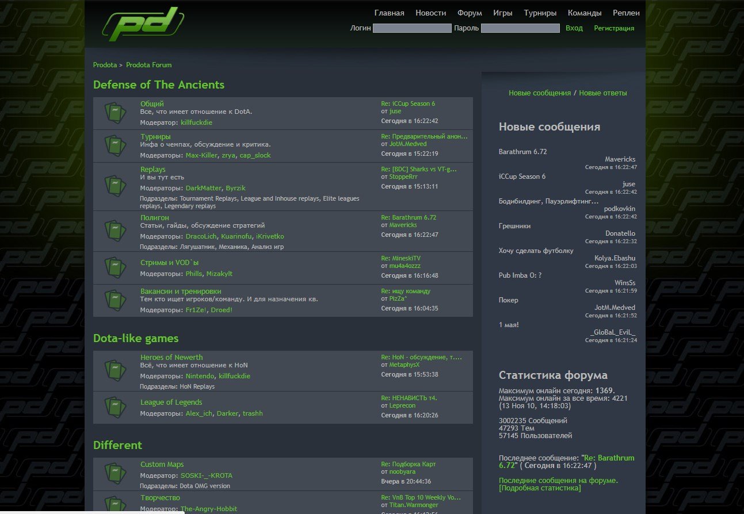Open Последние сообщения на форуме link
This screenshot has width=744, height=514.
pos(558,481)
